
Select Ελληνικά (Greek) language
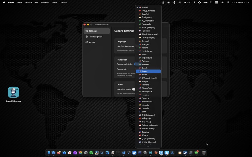pyautogui.click(x=148, y=78)
